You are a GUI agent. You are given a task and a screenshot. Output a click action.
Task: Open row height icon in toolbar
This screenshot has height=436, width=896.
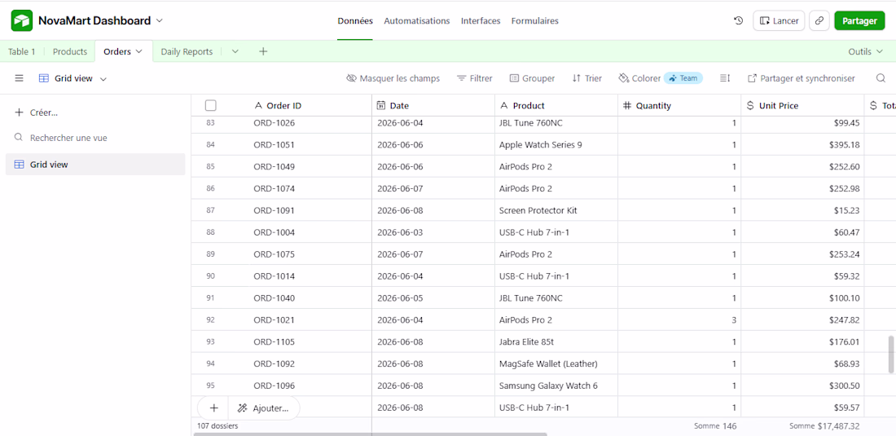725,78
